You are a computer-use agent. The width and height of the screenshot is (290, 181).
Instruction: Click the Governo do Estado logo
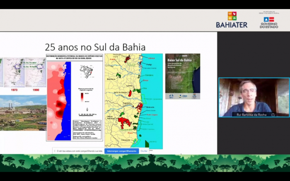(x=269, y=22)
